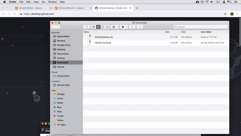Switch Finder to gallery view

[x=107, y=27]
